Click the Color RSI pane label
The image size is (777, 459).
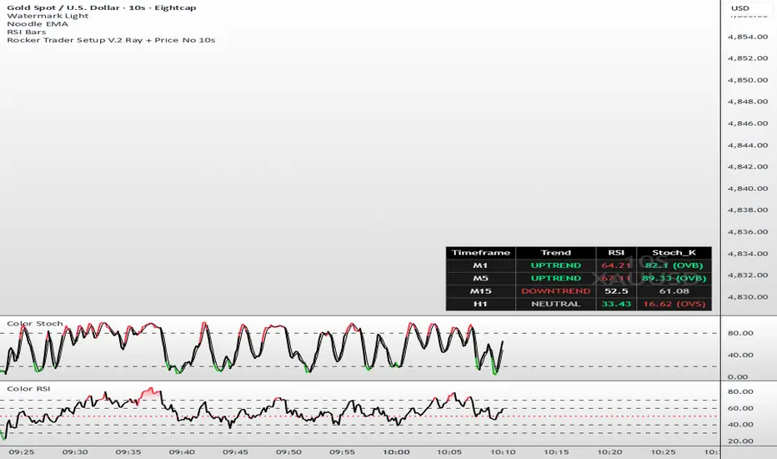point(28,389)
